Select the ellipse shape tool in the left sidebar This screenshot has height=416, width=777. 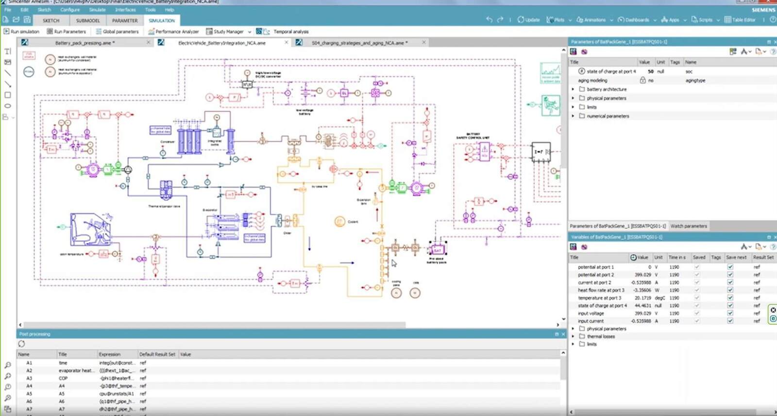pyautogui.click(x=8, y=106)
